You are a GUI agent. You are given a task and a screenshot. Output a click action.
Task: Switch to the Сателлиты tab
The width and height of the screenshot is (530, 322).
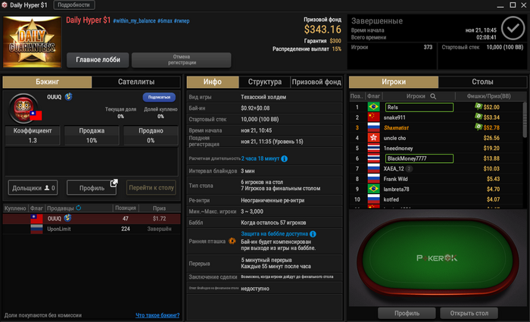tap(136, 82)
